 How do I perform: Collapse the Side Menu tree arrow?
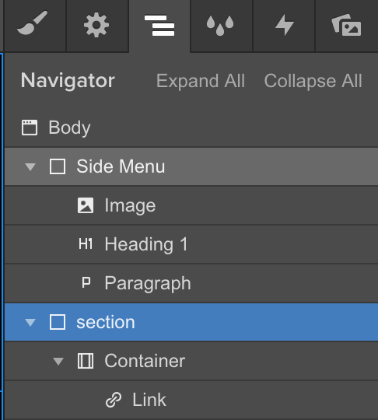(x=30, y=166)
